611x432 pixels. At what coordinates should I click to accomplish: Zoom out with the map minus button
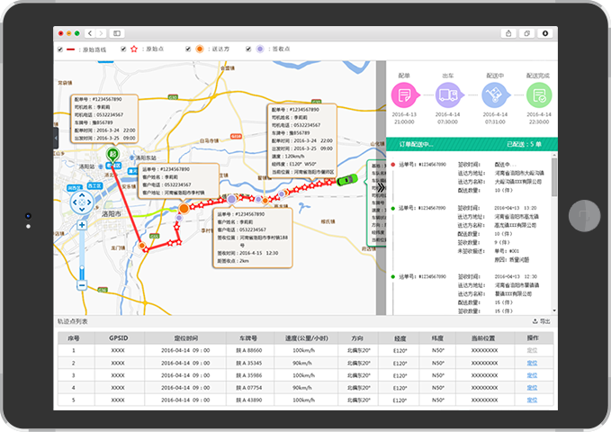click(82, 285)
